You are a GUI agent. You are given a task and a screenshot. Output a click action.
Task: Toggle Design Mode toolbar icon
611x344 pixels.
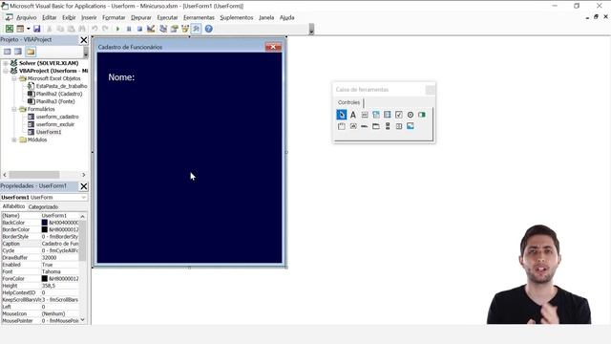click(x=151, y=29)
